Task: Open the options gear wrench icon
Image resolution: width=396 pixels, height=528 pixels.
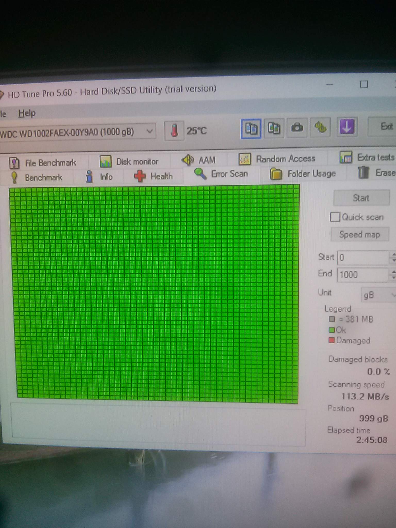Action: point(320,127)
